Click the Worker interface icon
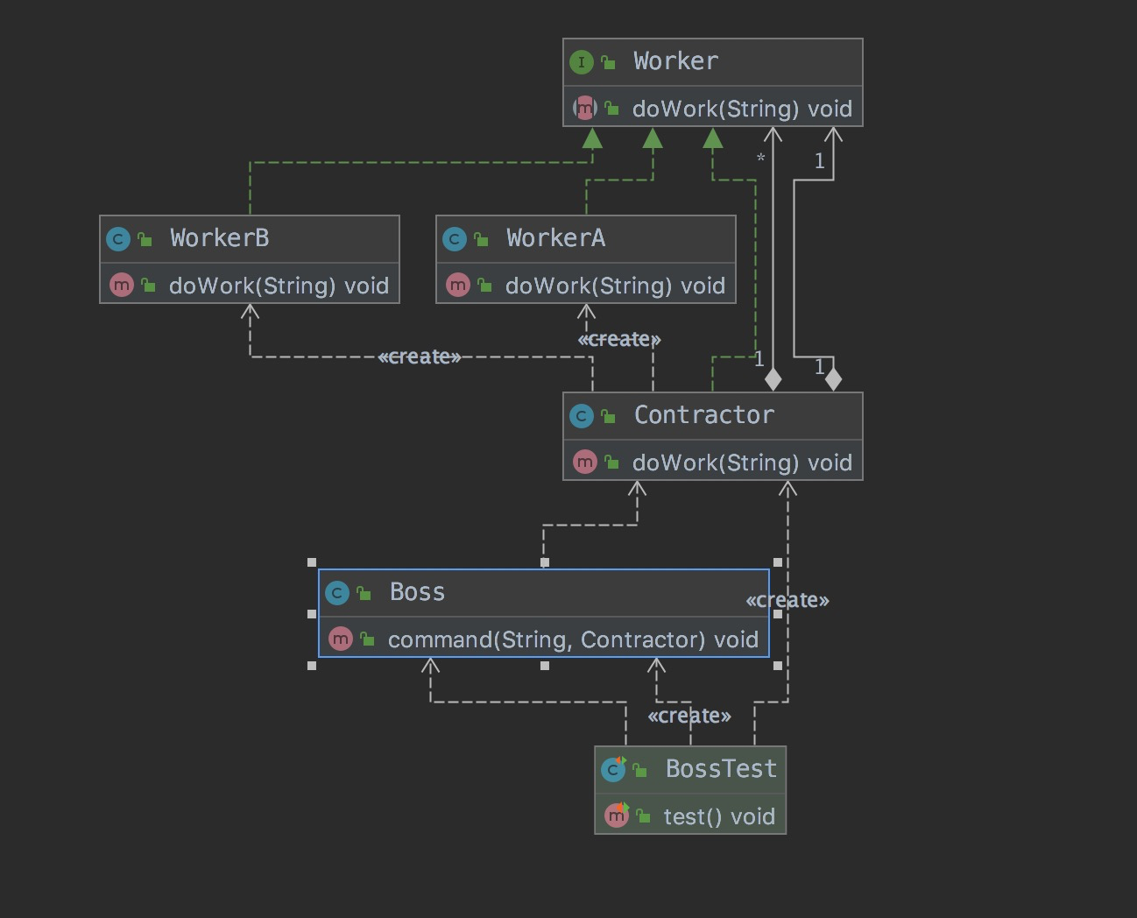Viewport: 1137px width, 918px height. pos(581,62)
